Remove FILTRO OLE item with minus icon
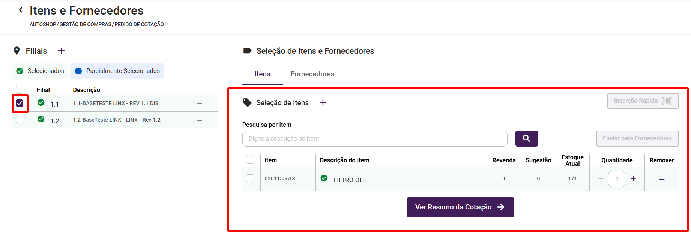Image resolution: width=691 pixels, height=242 pixels. click(662, 179)
